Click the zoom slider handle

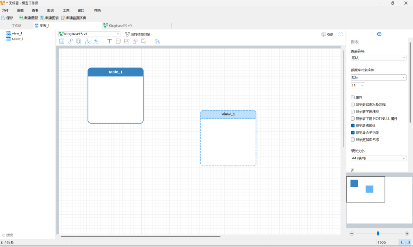click(x=378, y=234)
